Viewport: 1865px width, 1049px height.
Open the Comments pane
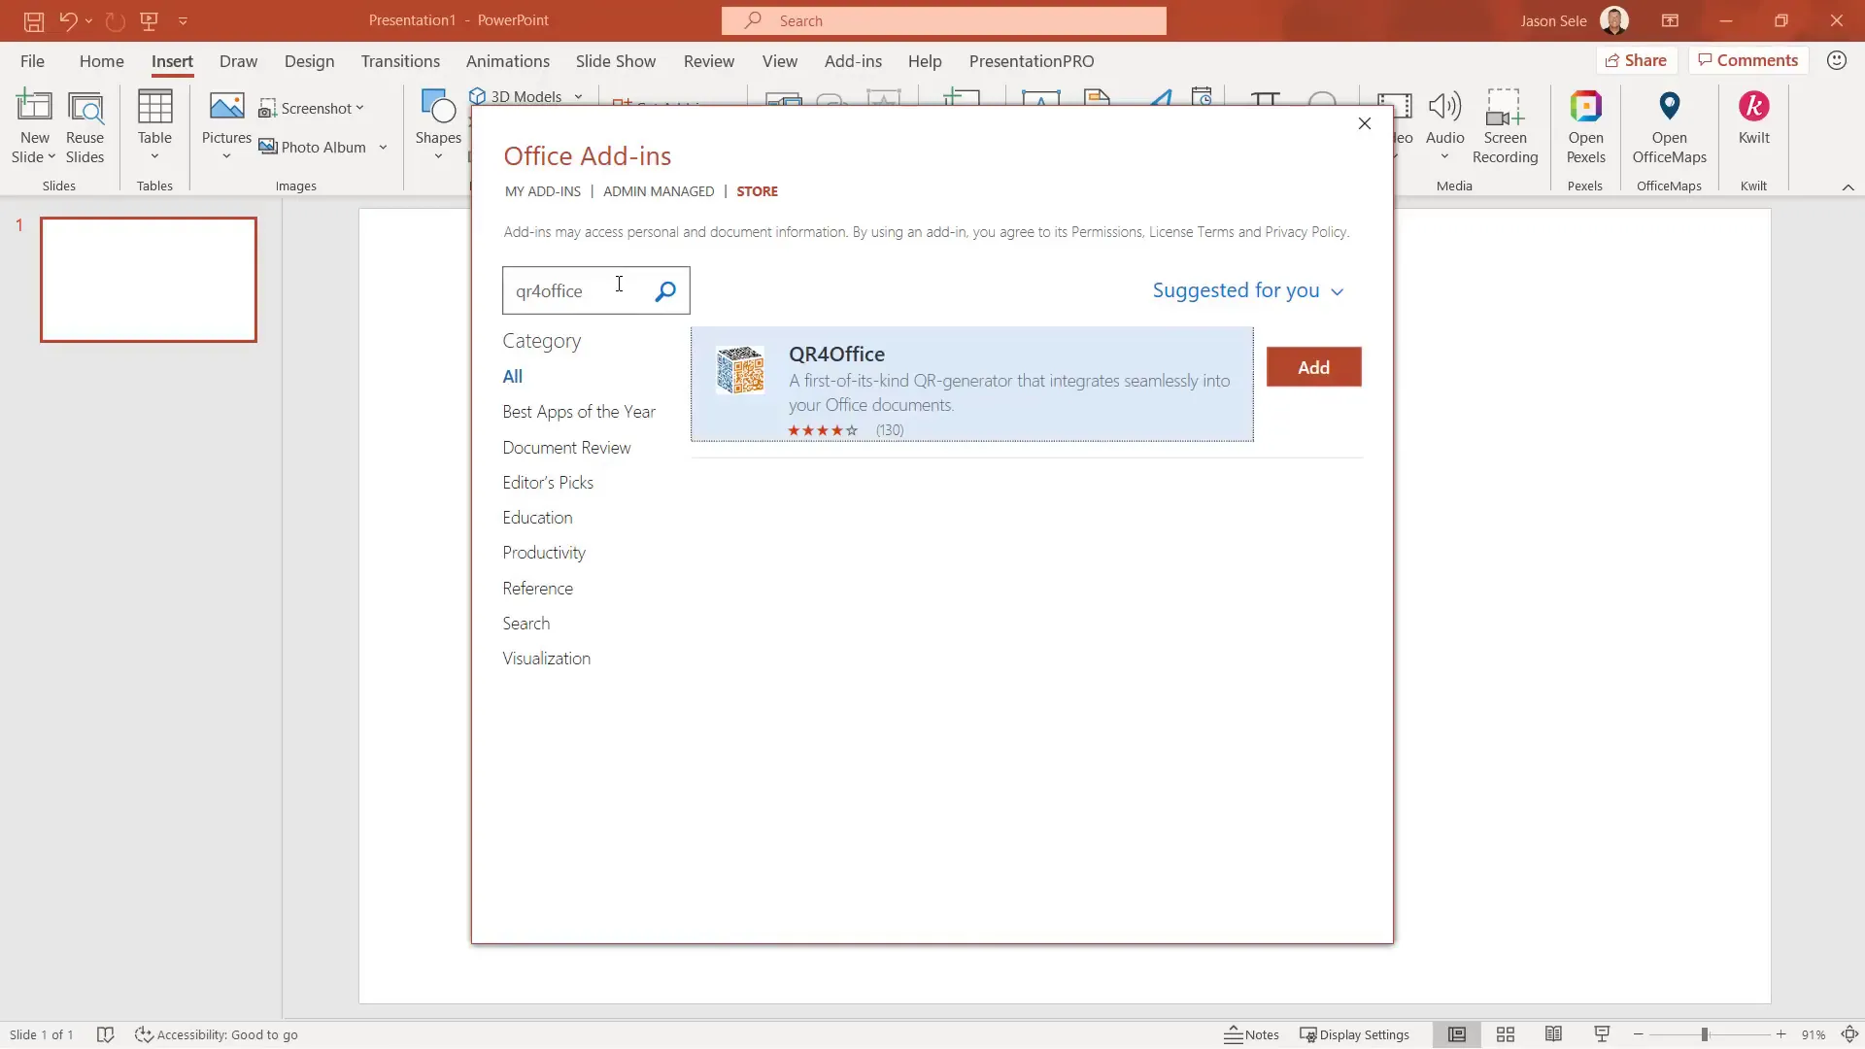(x=1747, y=60)
